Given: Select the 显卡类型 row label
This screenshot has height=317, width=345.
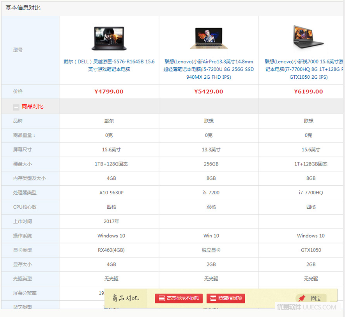Looking at the screenshot, I should 23,250.
